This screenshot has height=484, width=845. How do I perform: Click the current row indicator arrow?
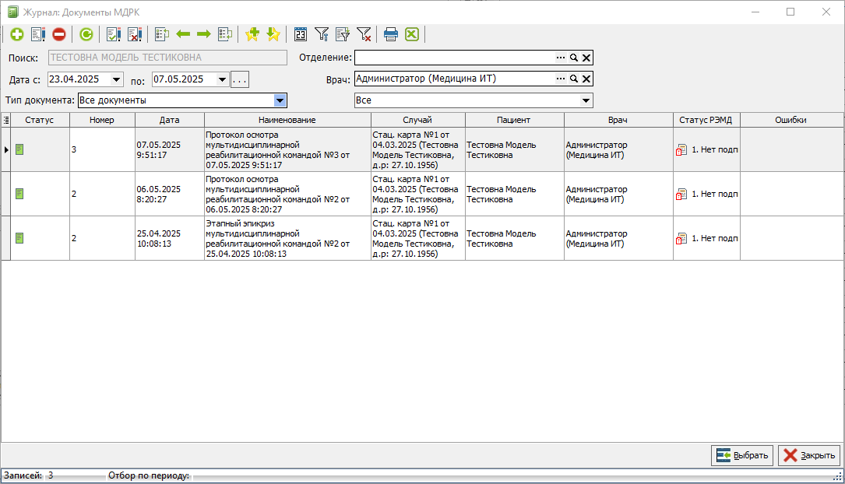6,149
